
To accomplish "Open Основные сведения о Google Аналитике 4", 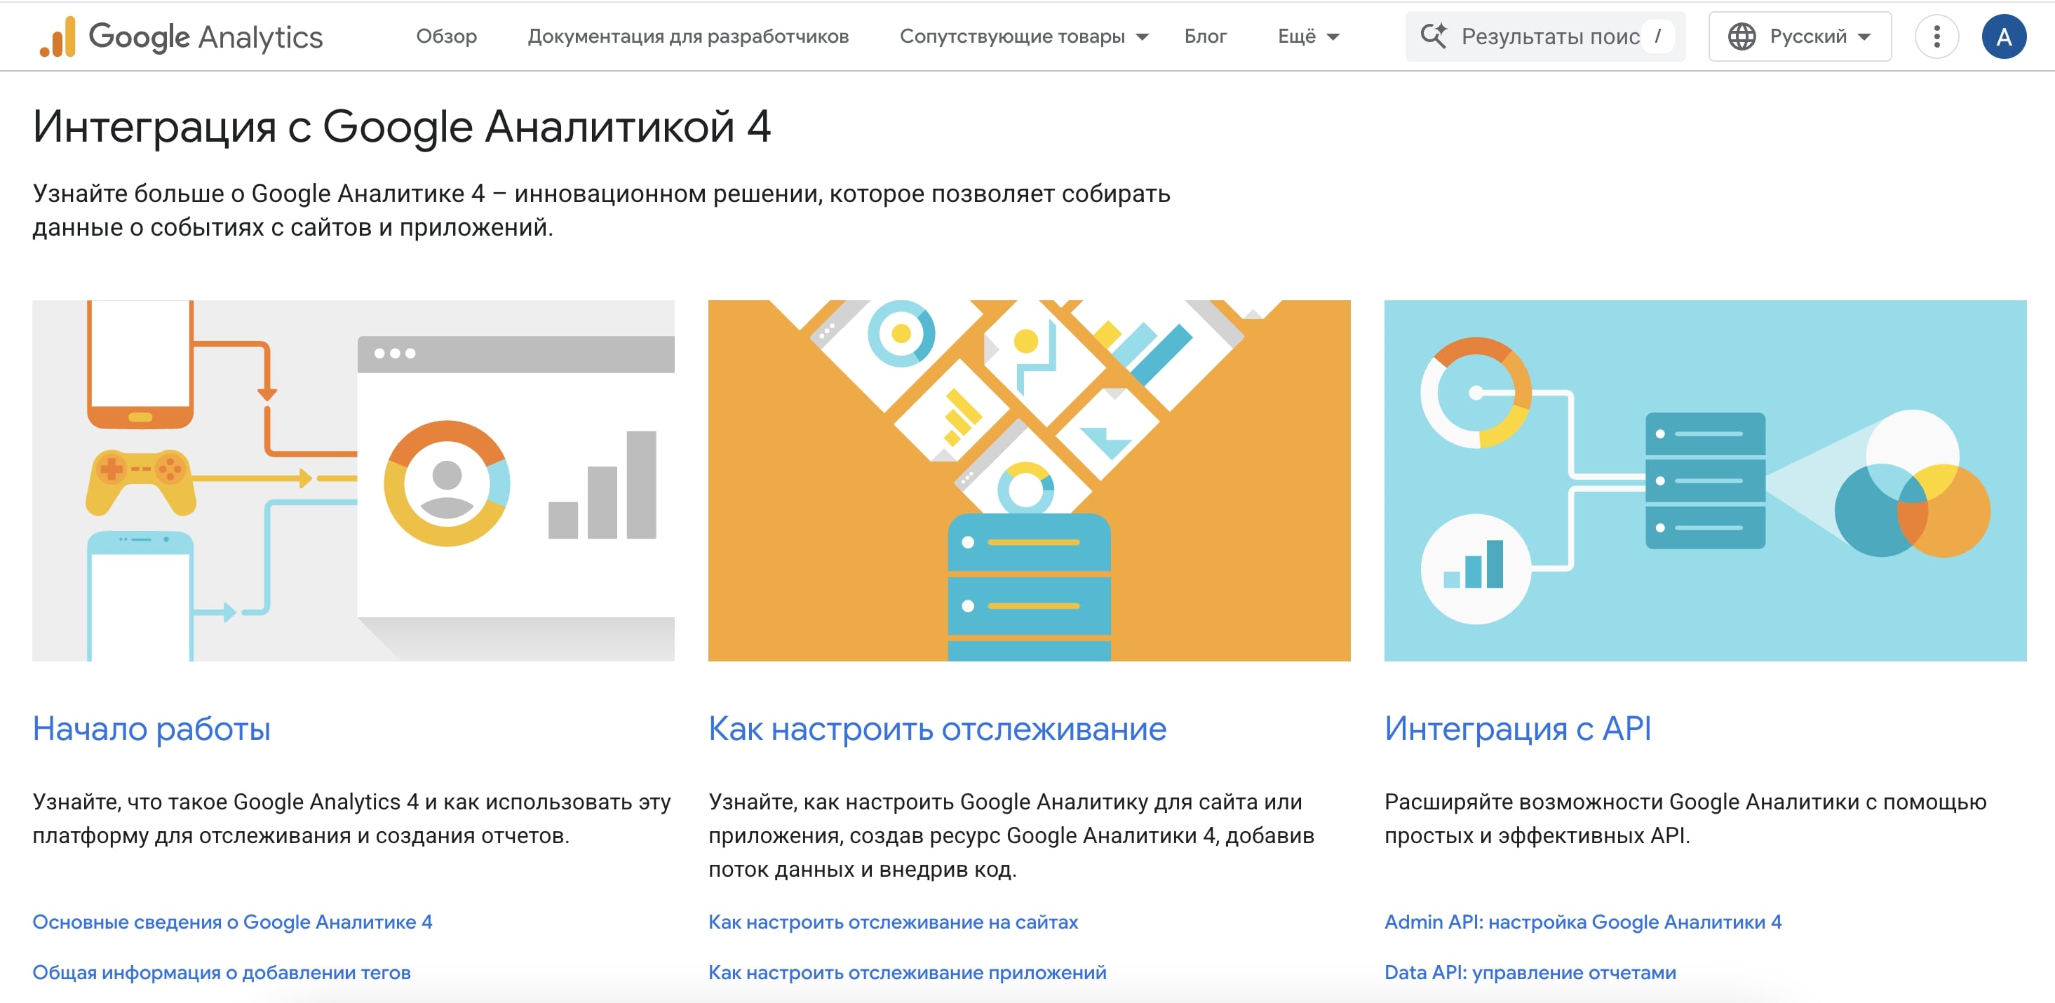I will coord(232,922).
